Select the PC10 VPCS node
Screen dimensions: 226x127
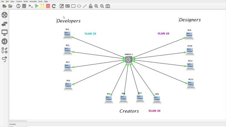click(x=190, y=52)
